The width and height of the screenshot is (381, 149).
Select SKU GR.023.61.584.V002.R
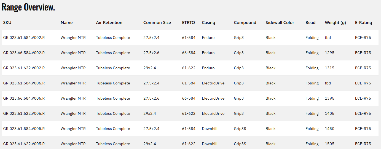point(24,38)
